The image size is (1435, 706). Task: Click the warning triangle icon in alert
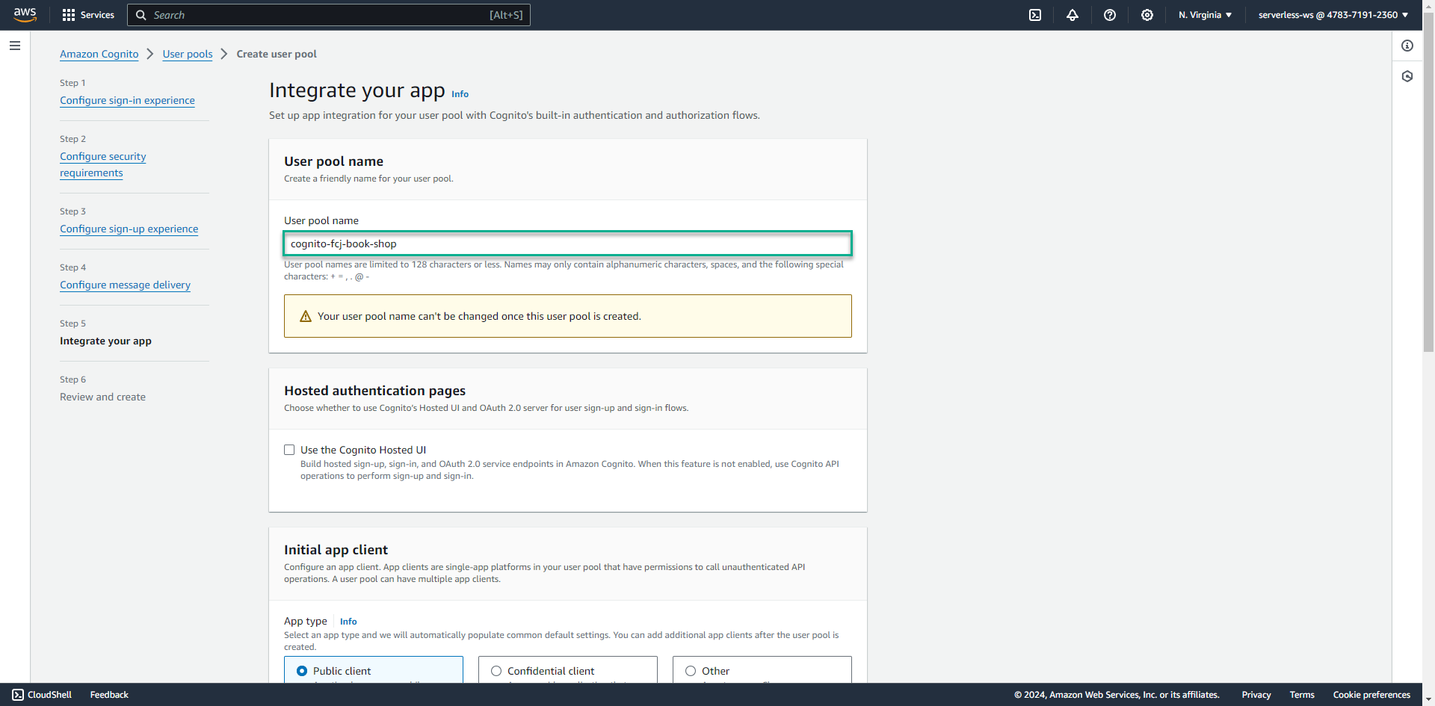(305, 317)
